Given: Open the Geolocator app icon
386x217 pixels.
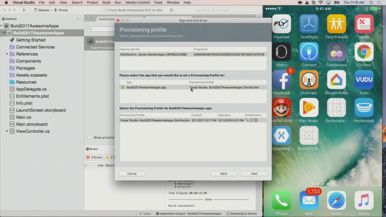Looking at the screenshot, I should coord(336,108).
